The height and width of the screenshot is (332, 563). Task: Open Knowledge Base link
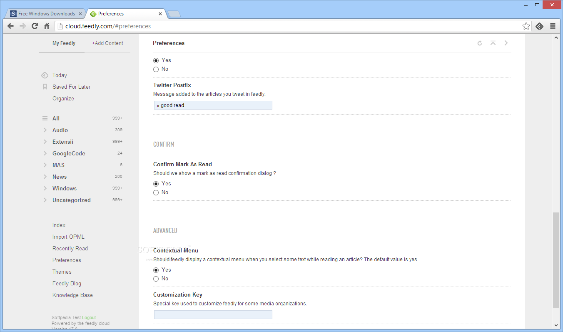click(72, 295)
